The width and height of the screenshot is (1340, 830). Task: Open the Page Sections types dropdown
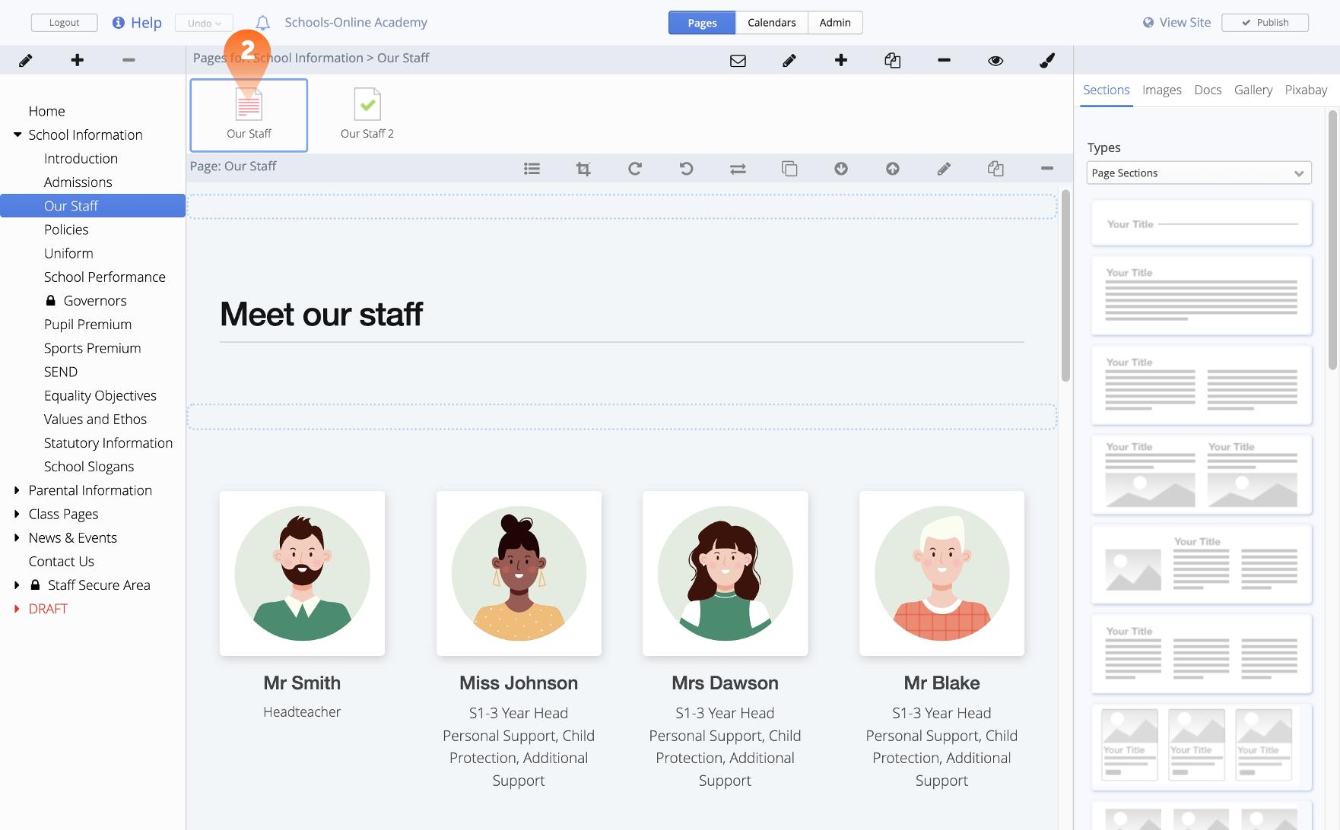pyautogui.click(x=1199, y=173)
